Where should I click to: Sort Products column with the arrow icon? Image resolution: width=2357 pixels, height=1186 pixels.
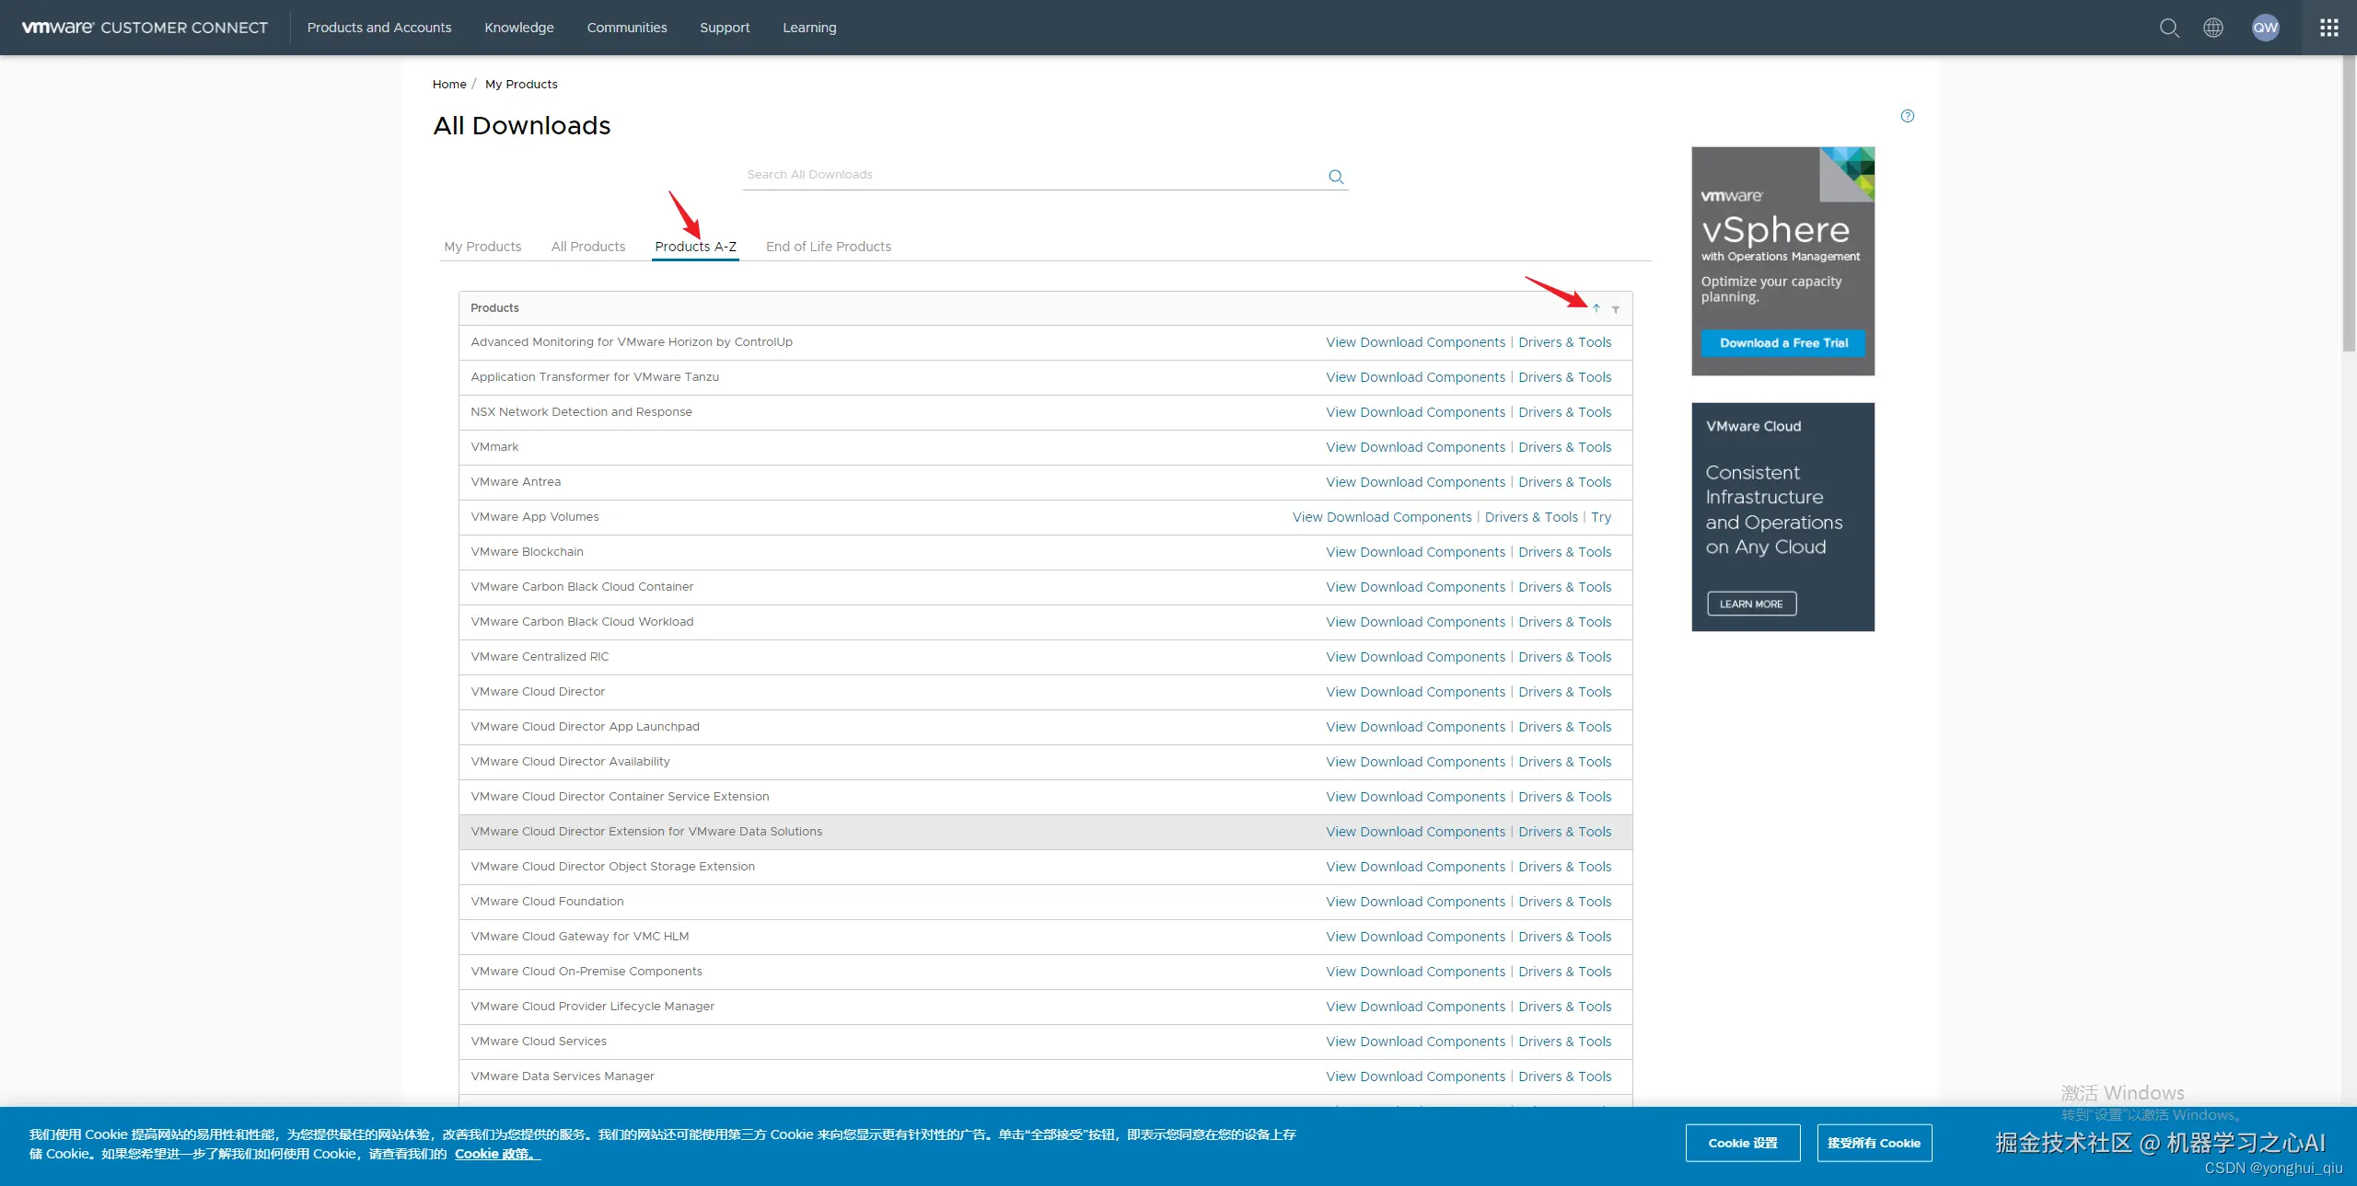point(1596,308)
